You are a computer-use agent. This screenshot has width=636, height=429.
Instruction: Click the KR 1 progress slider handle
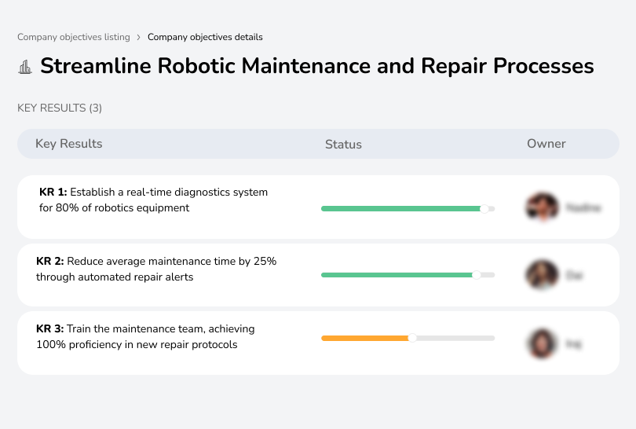(484, 208)
